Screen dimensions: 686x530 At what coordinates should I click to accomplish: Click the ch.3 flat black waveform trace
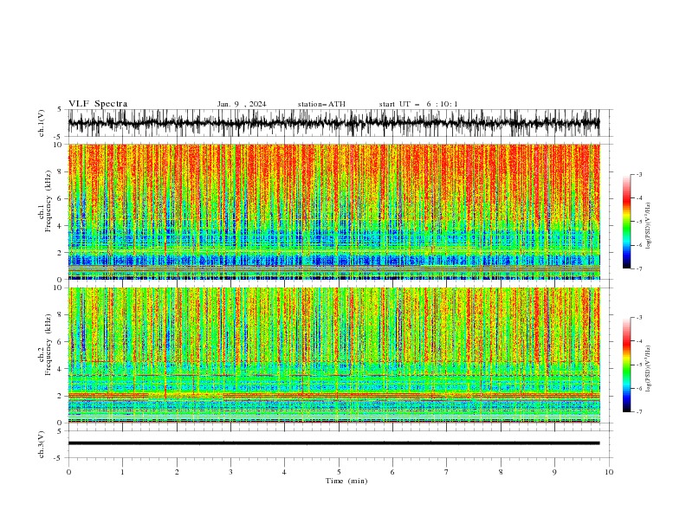[x=333, y=443]
